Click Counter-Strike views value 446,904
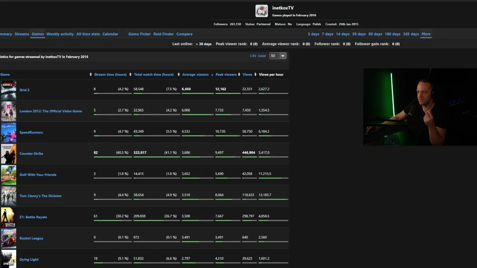 pos(249,153)
